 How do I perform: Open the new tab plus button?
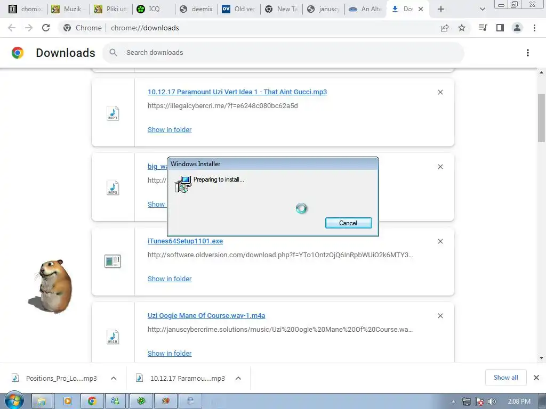[x=441, y=9]
